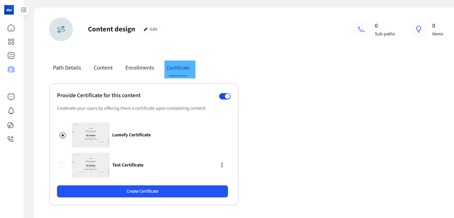454x218 pixels.
Task: Select the Test Certificate radio button
Action: tap(62, 165)
